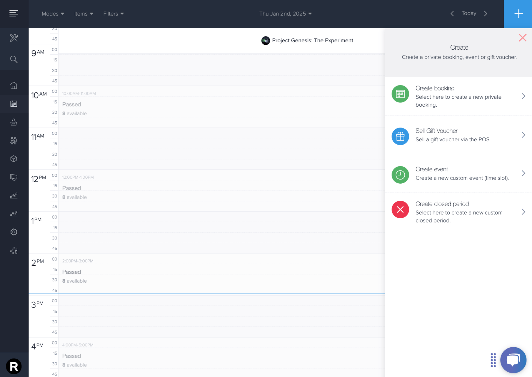Expand the Items dropdown

pos(84,14)
